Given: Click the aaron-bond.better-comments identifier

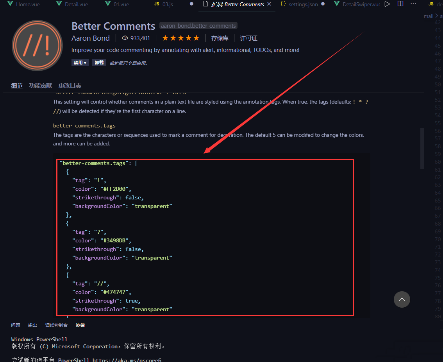Looking at the screenshot, I should [198, 26].
